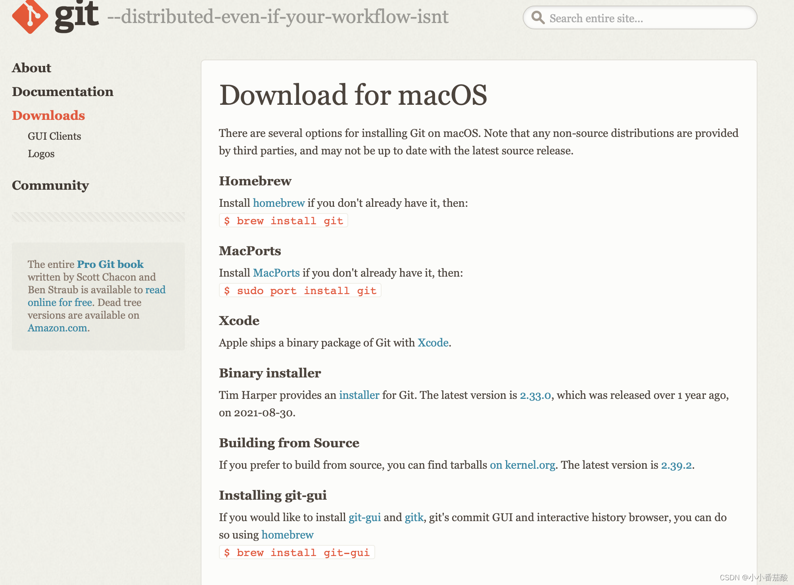Viewport: 794px width, 585px height.
Task: Visit the on kernel.org tarballs link
Action: [x=522, y=465]
